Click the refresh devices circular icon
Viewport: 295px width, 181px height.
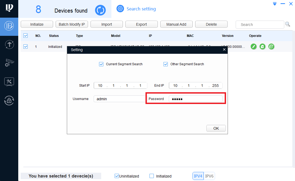100,10
